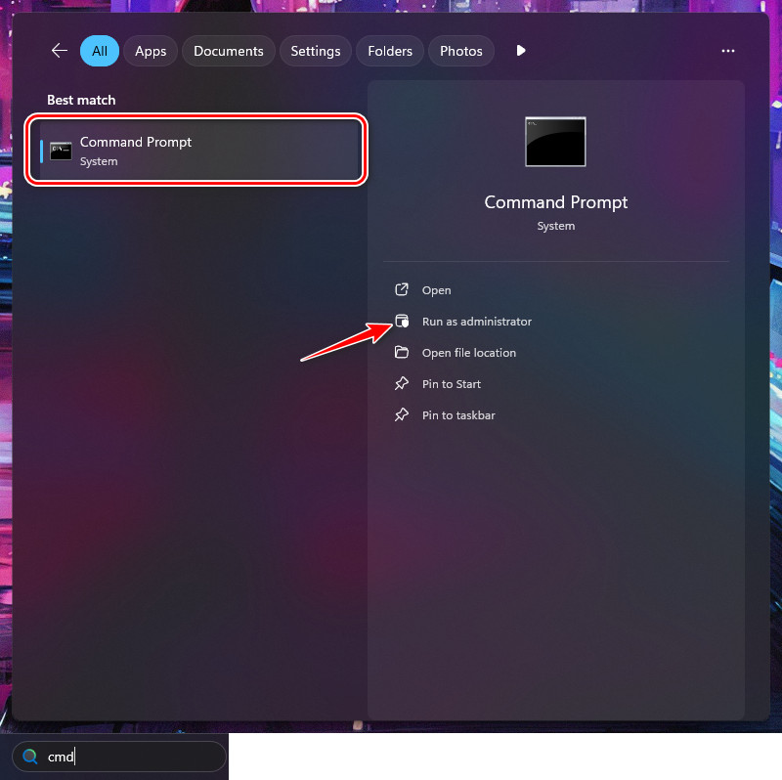Switch to the Documents filter tab
The image size is (782, 780).
tap(229, 51)
